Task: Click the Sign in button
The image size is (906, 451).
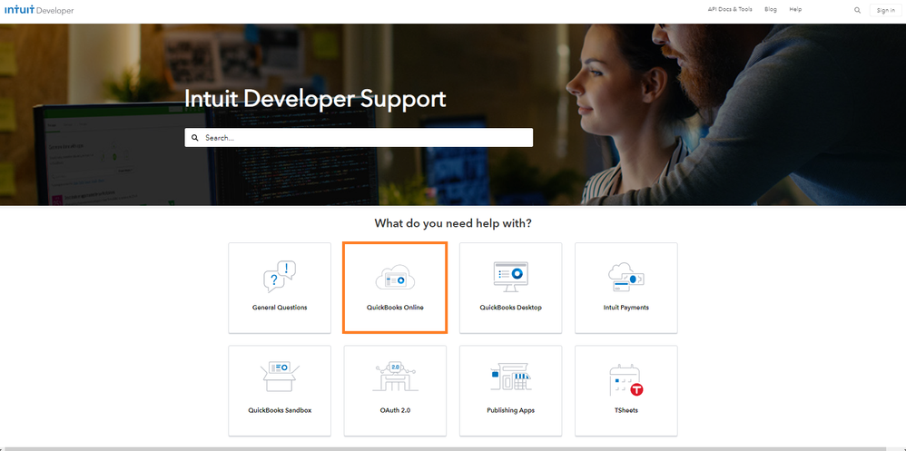Action: coord(885,10)
